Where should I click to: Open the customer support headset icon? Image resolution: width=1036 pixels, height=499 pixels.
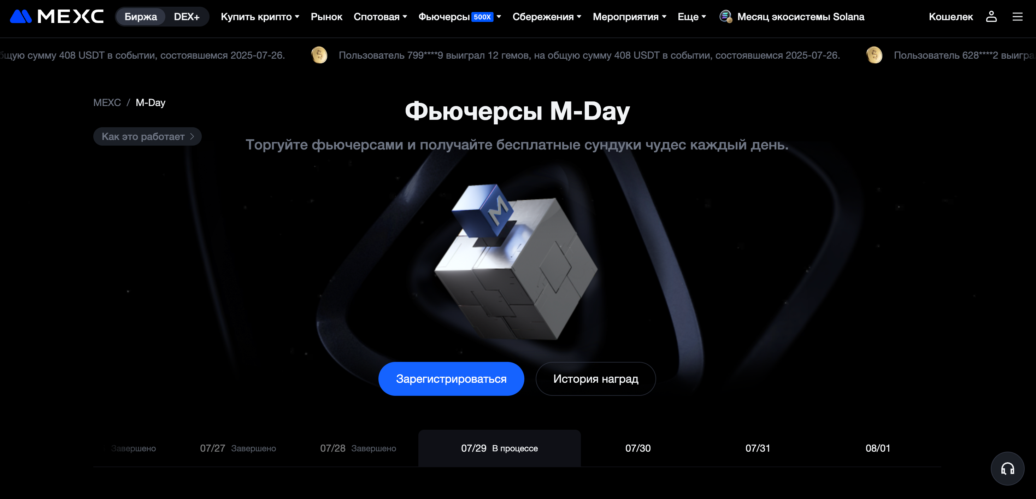pos(1007,469)
